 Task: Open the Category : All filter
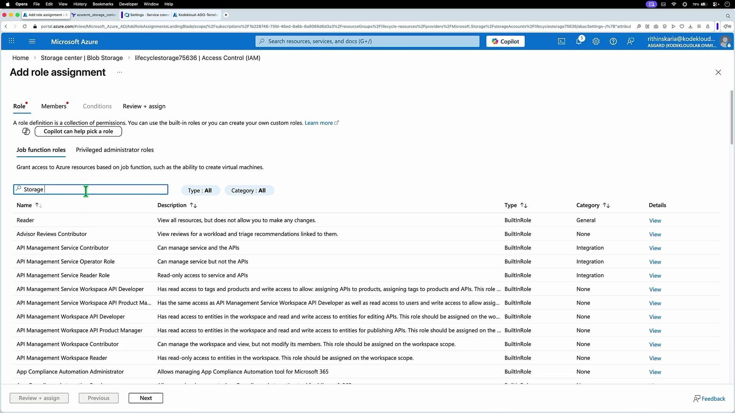[x=248, y=190]
